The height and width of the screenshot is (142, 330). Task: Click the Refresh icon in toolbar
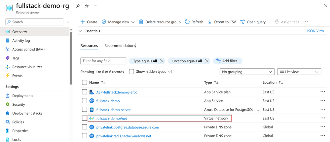tap(187, 22)
